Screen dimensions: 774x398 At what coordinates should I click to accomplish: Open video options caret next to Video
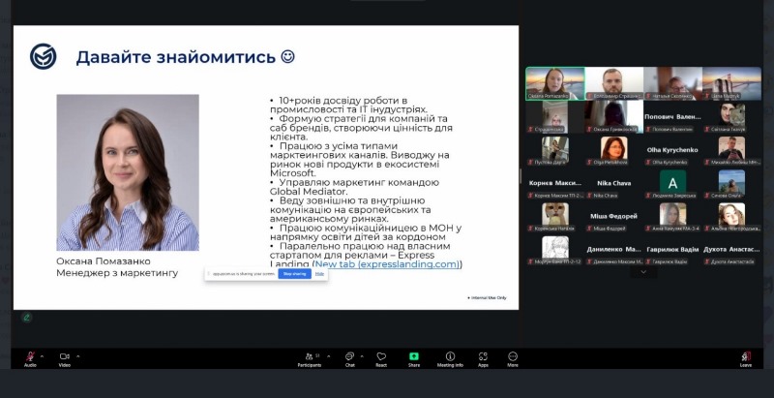(x=78, y=356)
